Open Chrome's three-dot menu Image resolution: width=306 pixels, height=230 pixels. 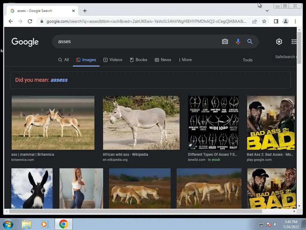tap(295, 21)
